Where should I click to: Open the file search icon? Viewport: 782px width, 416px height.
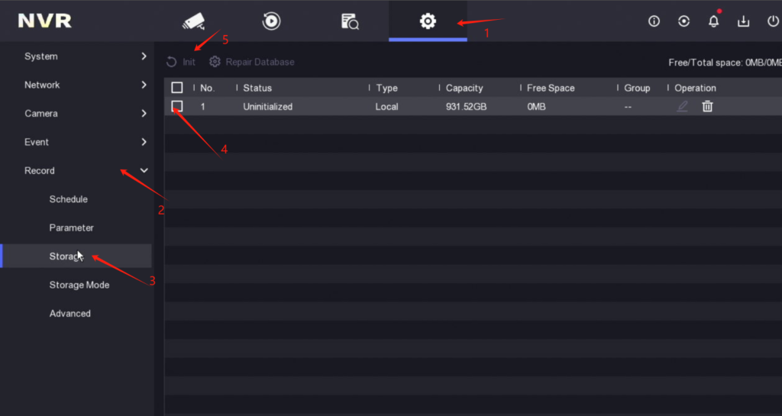coord(350,21)
